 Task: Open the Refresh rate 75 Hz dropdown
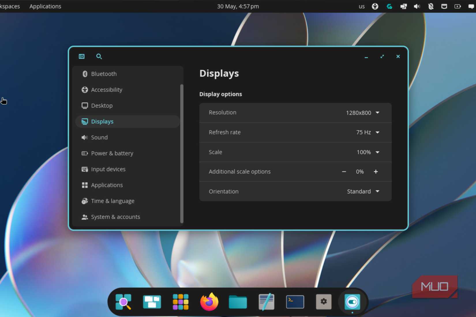368,132
